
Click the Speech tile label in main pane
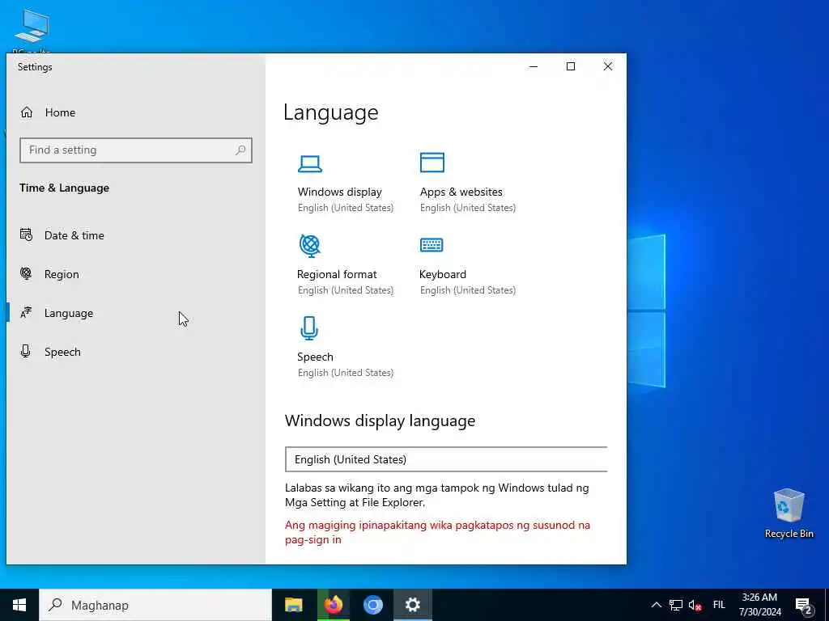pyautogui.click(x=315, y=357)
